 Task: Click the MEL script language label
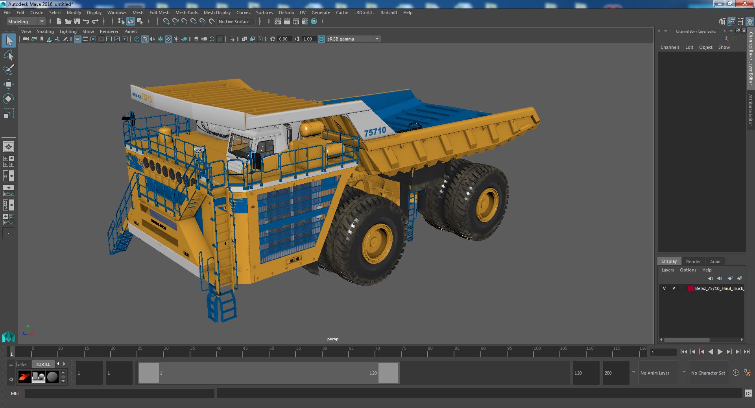[15, 393]
